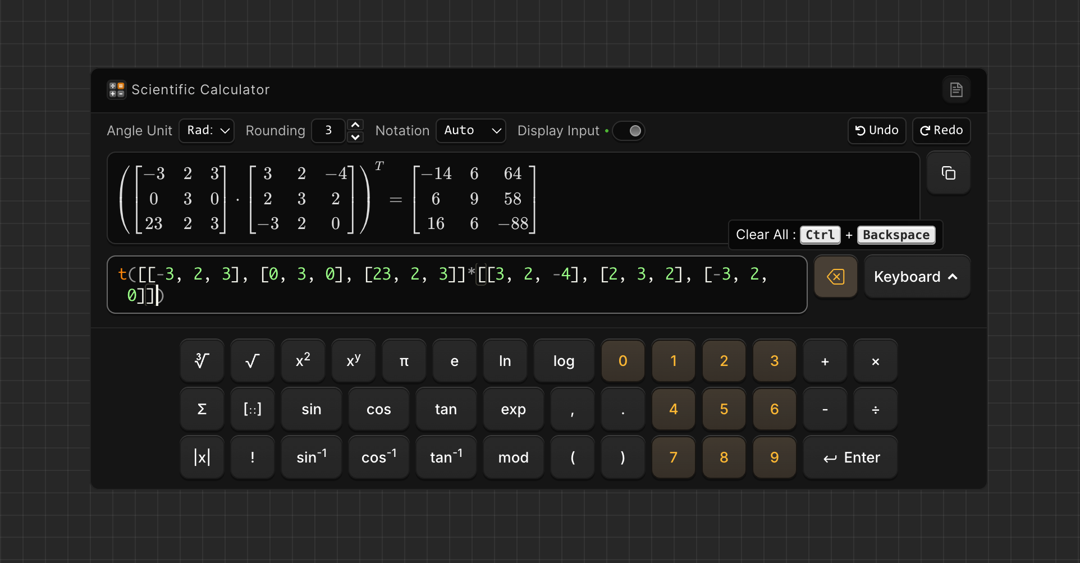
Task: Open the summation Σ function
Action: pyautogui.click(x=202, y=409)
